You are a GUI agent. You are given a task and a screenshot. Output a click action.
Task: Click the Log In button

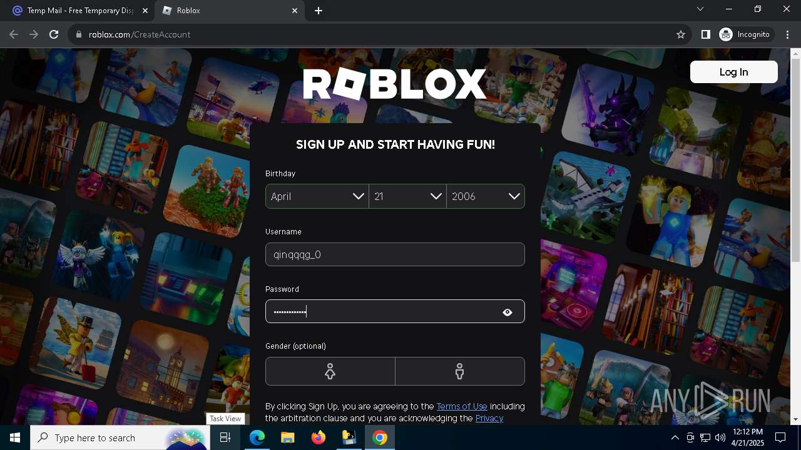point(733,72)
